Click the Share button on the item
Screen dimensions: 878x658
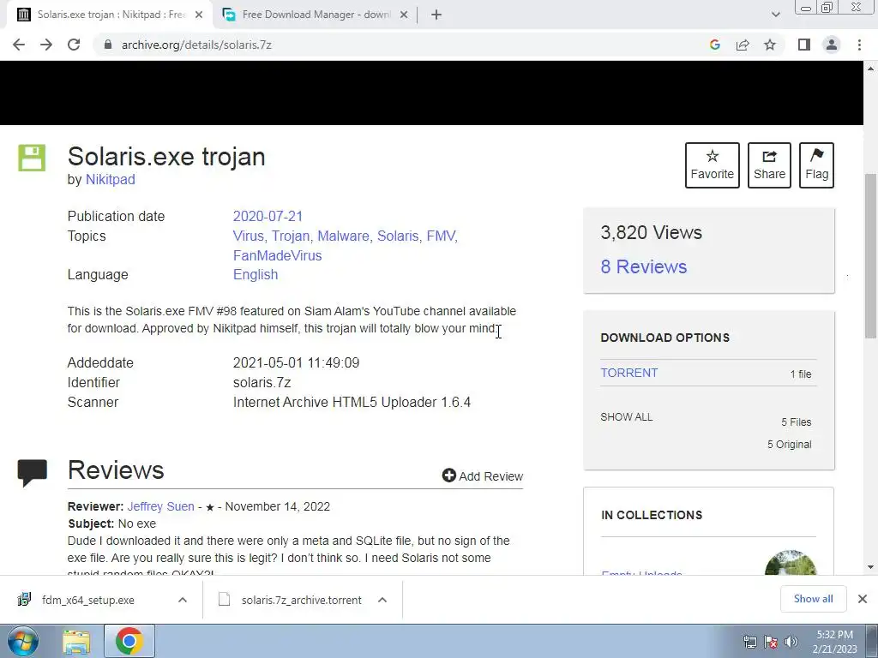pos(769,165)
